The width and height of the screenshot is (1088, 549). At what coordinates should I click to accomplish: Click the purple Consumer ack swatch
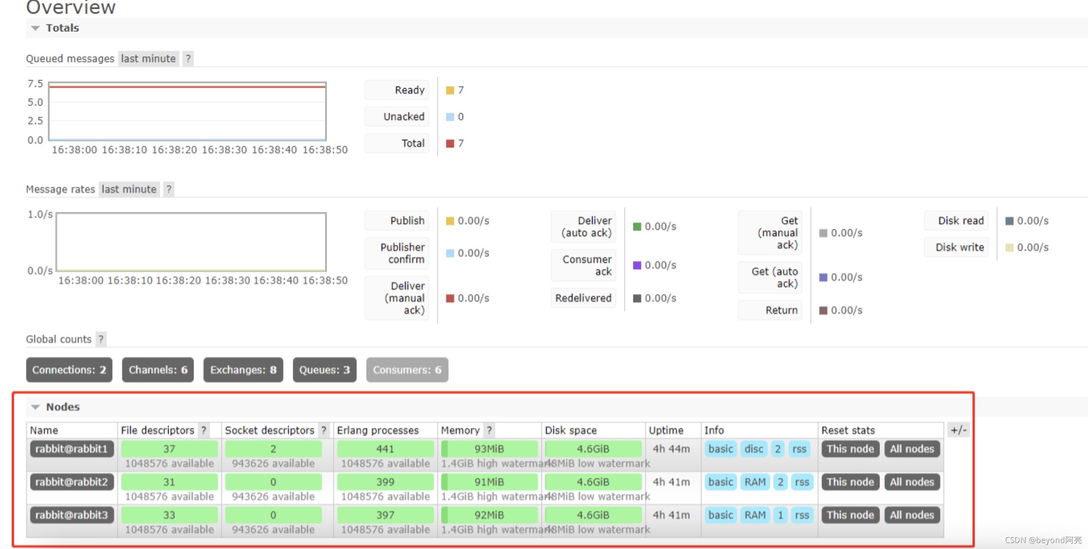point(637,265)
